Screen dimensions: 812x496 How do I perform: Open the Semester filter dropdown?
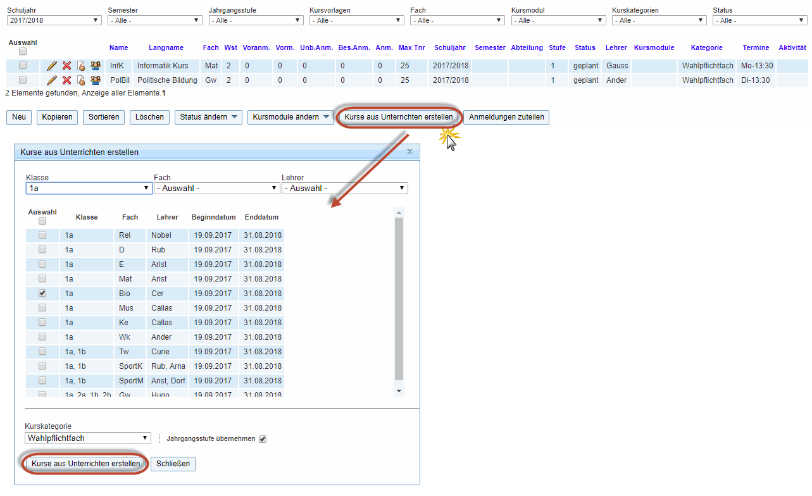tap(155, 20)
